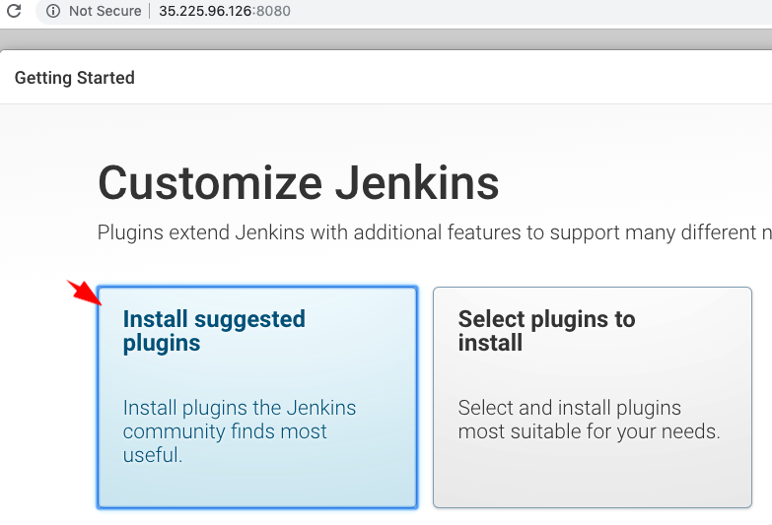Click the red arrow annotation pointer
The image size is (772, 525).
(x=84, y=291)
